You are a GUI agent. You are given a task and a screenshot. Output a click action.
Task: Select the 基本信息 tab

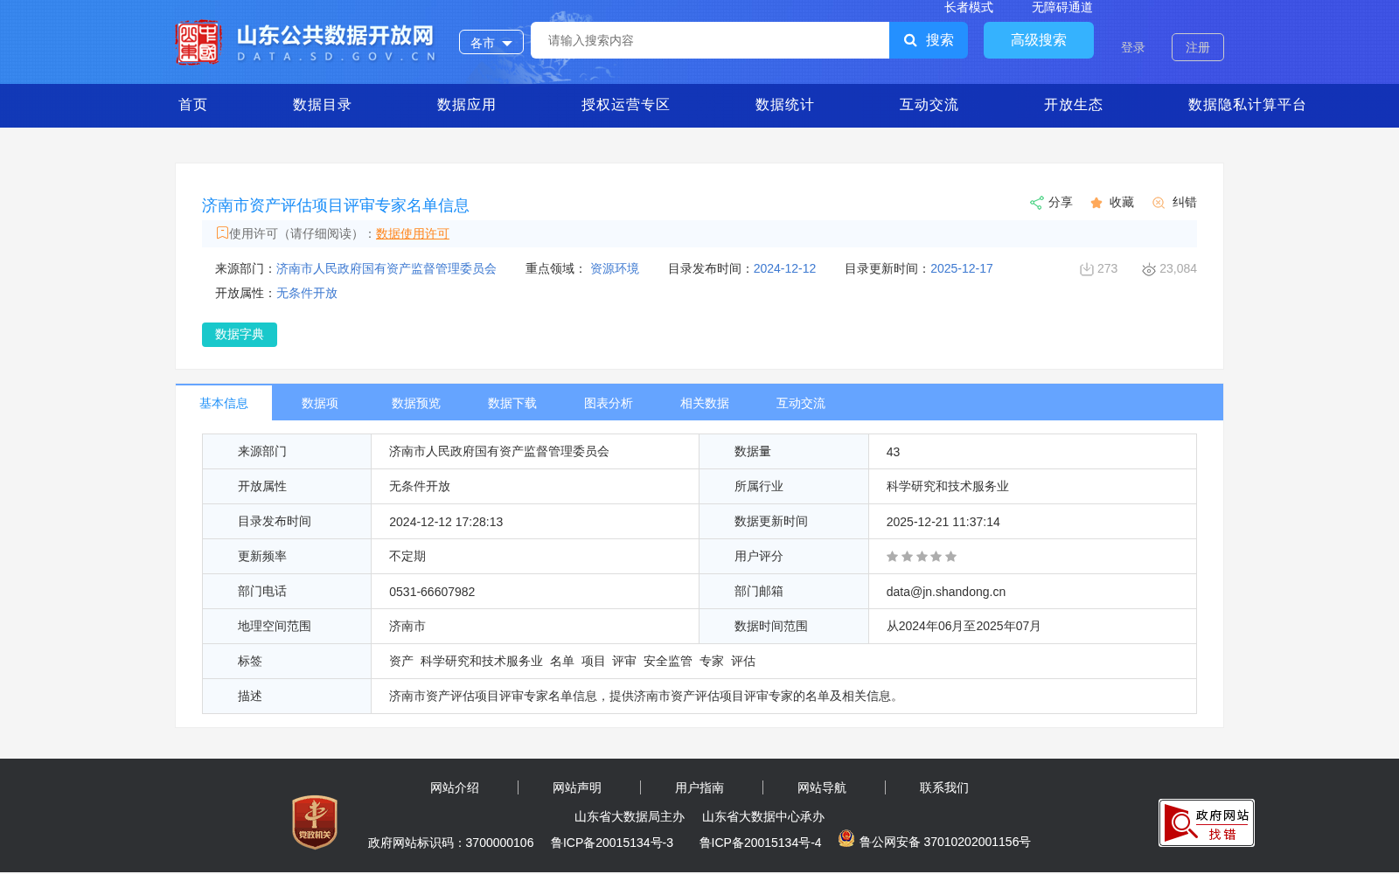point(224,403)
